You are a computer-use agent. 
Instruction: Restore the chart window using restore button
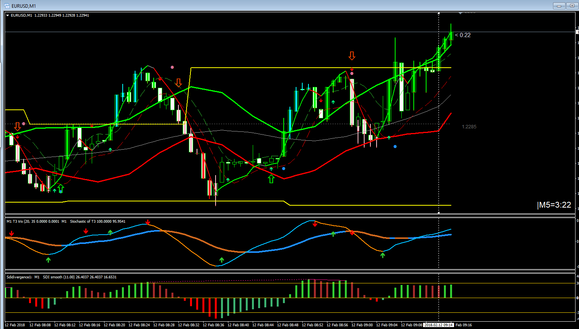coord(572,6)
